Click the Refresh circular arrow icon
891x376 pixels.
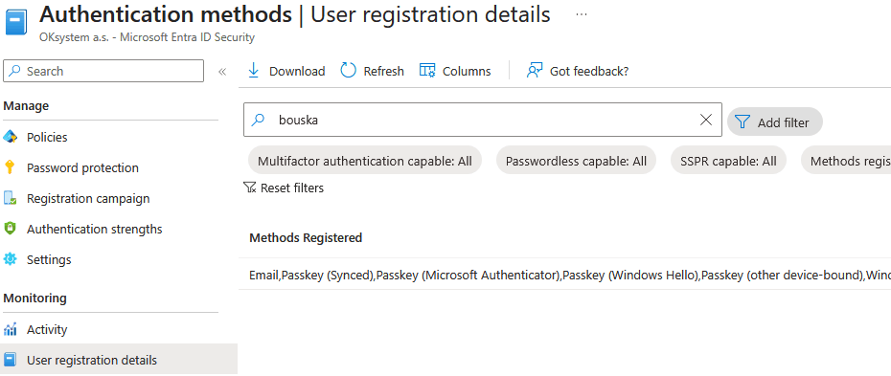pyautogui.click(x=349, y=71)
